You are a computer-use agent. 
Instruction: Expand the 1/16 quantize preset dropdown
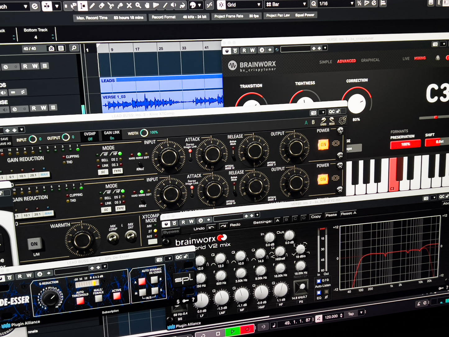click(352, 4)
